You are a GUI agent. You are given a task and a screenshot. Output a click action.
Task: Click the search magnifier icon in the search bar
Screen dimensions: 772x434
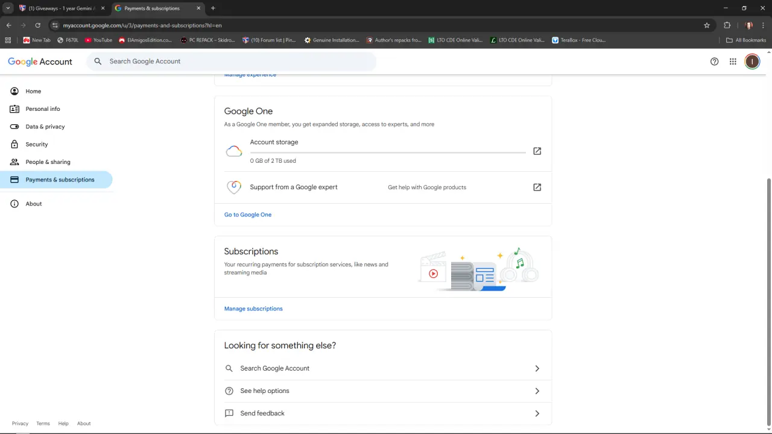tap(98, 61)
